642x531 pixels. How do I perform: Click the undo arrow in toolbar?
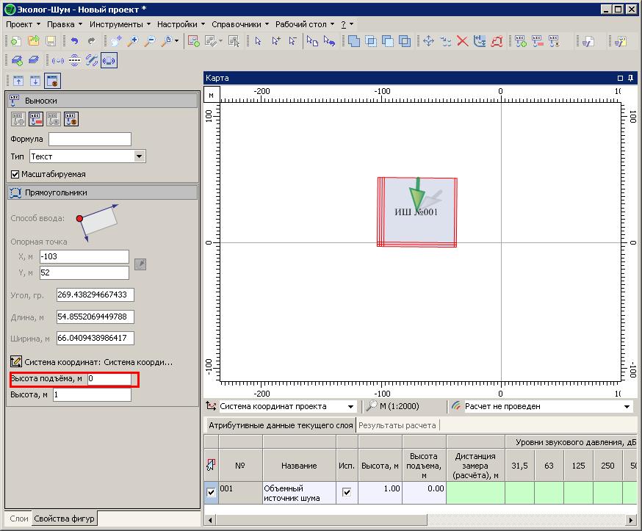click(x=74, y=42)
